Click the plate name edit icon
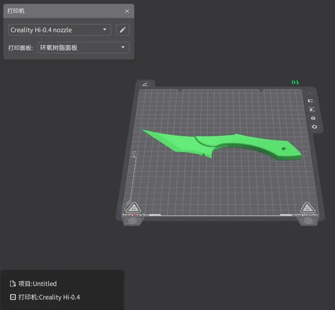The width and height of the screenshot is (335, 310). pyautogui.click(x=145, y=84)
